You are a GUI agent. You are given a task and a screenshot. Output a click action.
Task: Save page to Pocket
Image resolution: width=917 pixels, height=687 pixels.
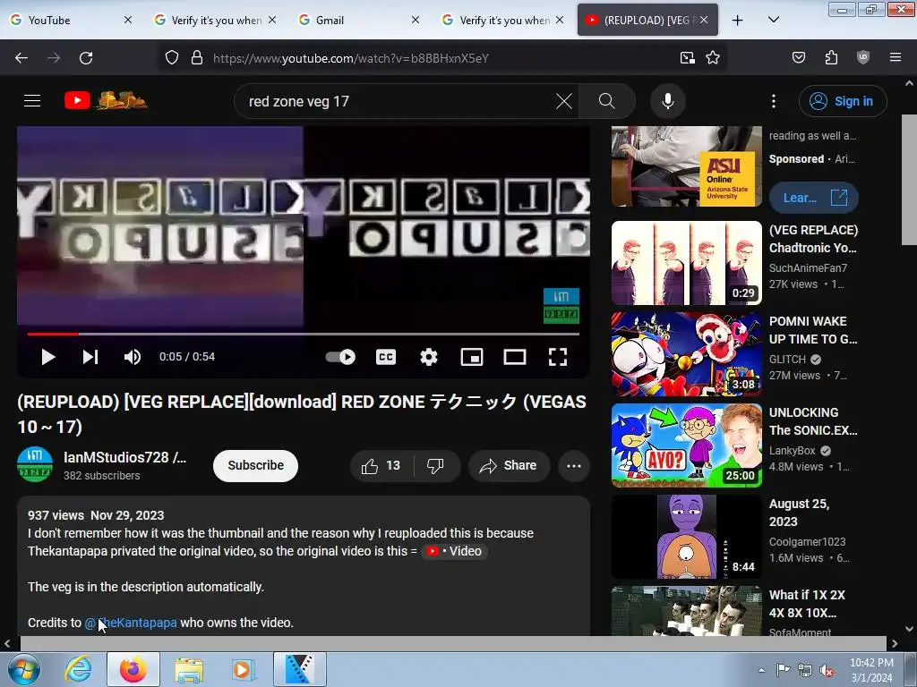pyautogui.click(x=799, y=57)
